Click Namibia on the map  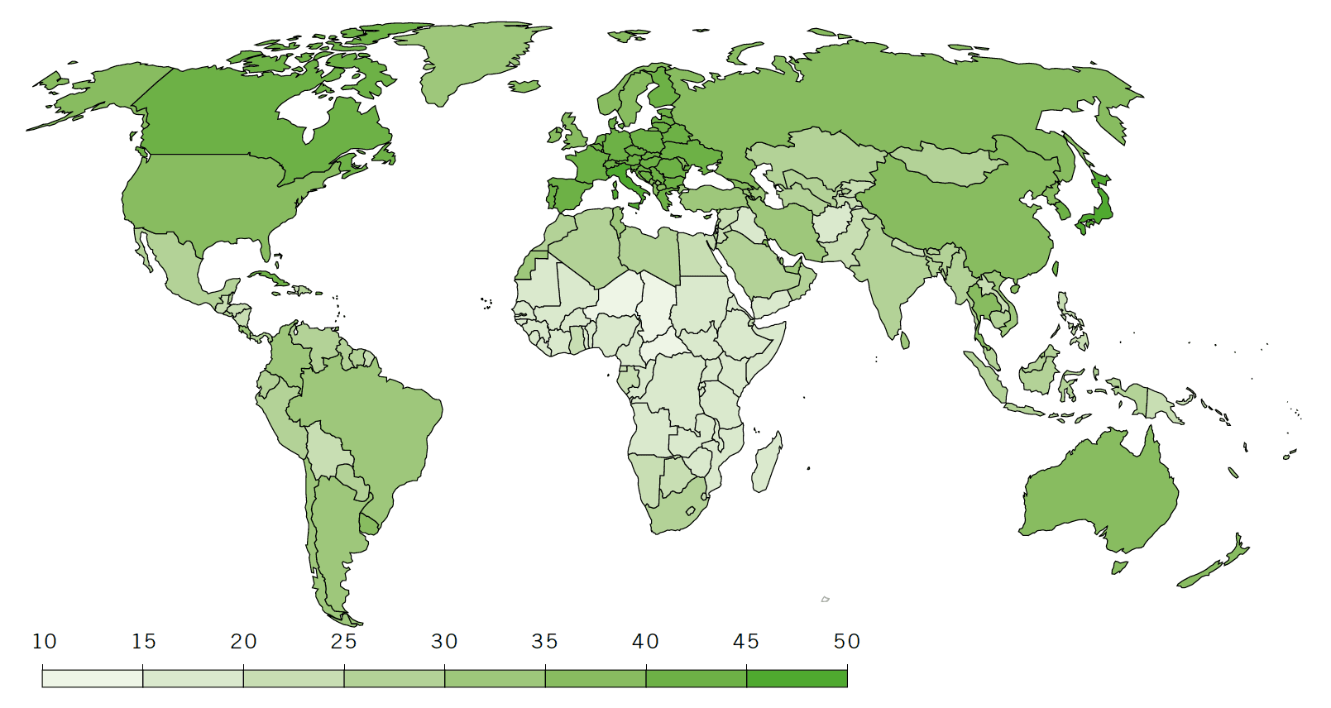click(648, 480)
